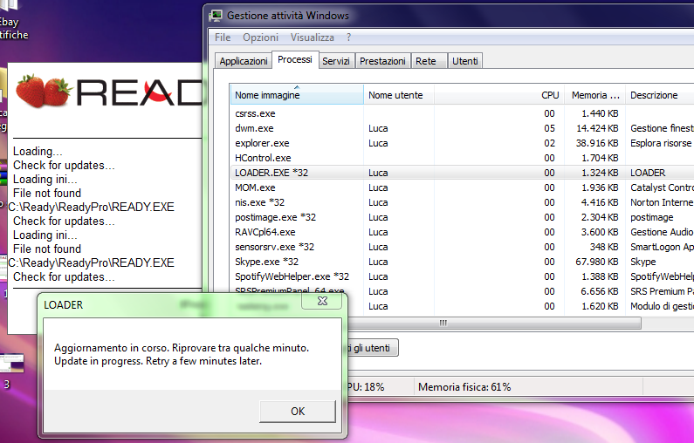The width and height of the screenshot is (694, 443).
Task: Select the RAVCpl64.exe process
Action: 462,232
